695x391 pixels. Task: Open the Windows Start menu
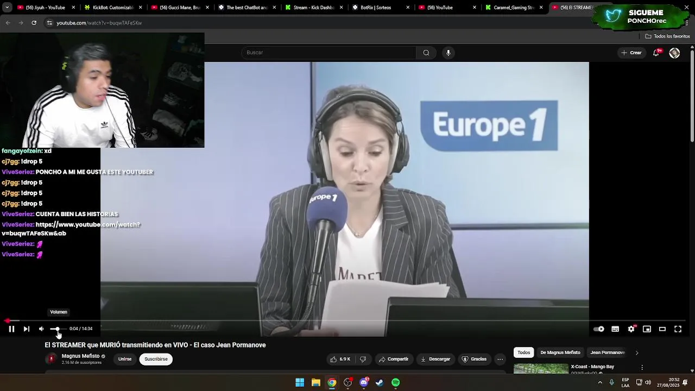(300, 382)
